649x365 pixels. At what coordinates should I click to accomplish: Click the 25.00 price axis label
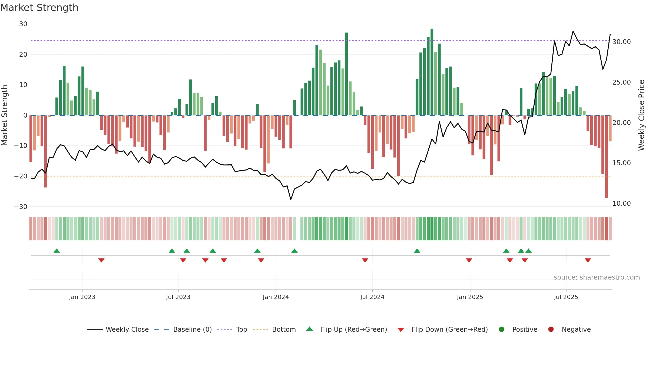(x=621, y=82)
